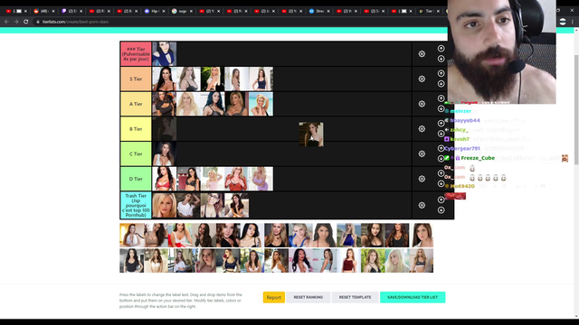Click chat username Cybergear791
This screenshot has width=579, height=325.
pos(462,148)
